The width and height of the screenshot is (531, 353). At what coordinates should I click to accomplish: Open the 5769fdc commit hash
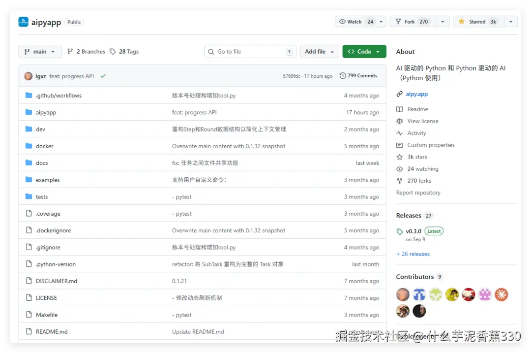click(x=291, y=76)
